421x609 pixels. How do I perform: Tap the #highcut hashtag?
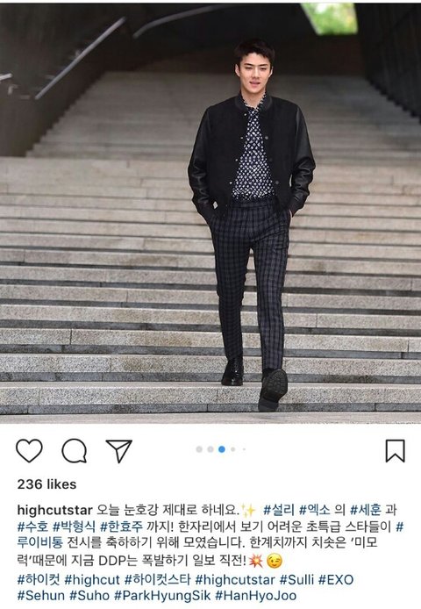[92, 580]
